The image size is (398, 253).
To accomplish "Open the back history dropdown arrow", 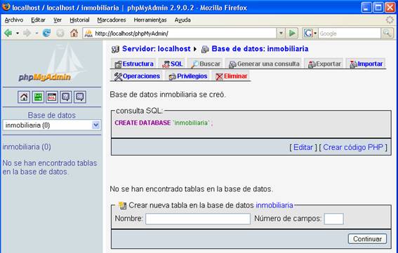I will (18, 33).
